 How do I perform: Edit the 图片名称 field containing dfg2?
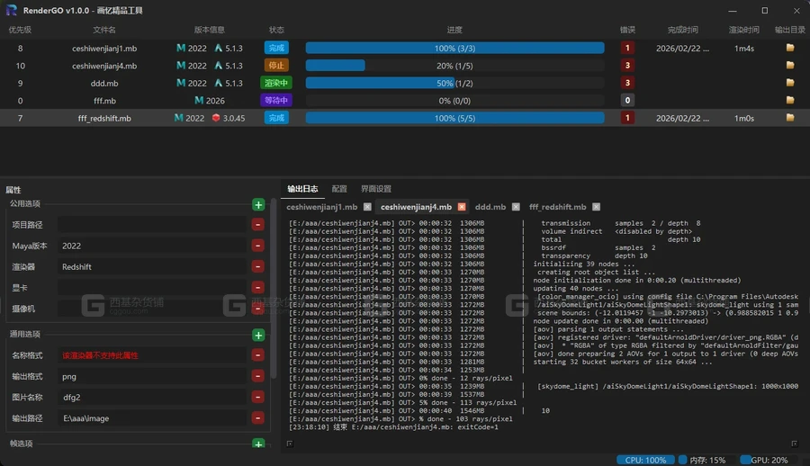tap(152, 398)
